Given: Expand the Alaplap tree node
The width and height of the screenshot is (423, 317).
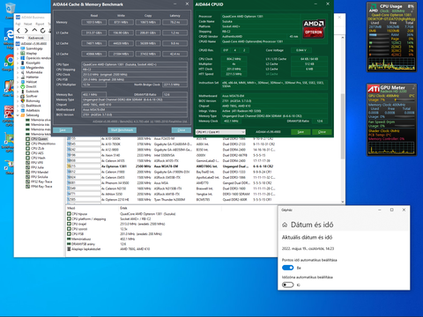Looking at the screenshot, I should [18, 54].
